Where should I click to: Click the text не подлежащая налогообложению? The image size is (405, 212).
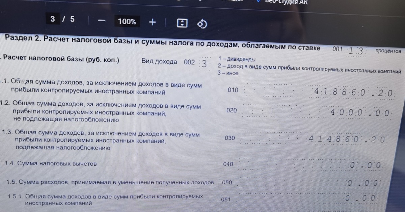click(66, 120)
